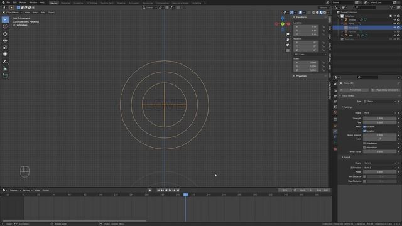402x226 pixels.
Task: Adjust the Flow slider field
Action: [379, 122]
